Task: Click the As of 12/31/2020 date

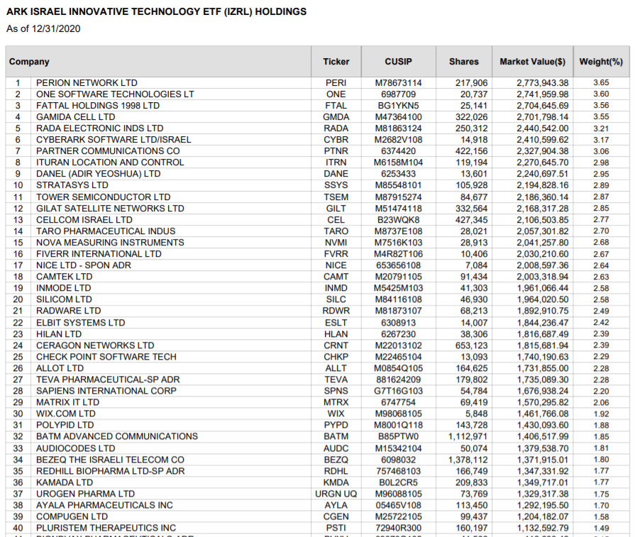Action: click(x=43, y=29)
